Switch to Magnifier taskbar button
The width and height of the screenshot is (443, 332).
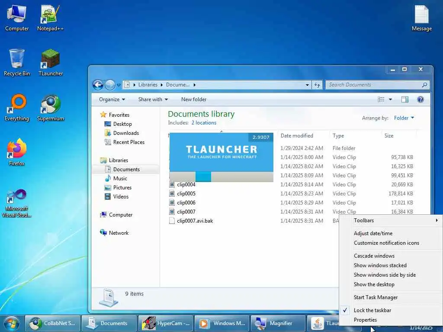pyautogui.click(x=278, y=323)
